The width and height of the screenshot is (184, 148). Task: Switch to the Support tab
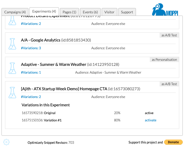coord(127,12)
